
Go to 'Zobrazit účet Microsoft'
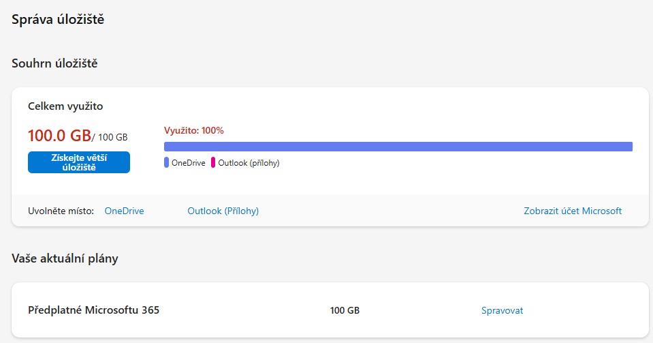572,211
